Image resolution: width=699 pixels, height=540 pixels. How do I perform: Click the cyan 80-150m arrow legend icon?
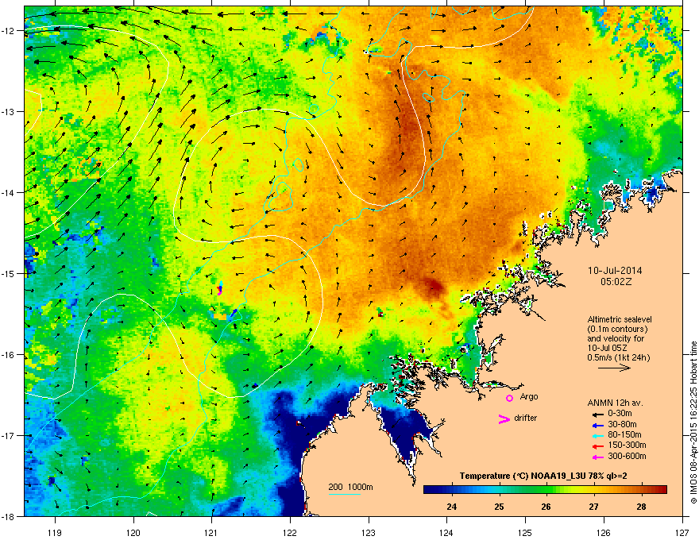598,436
